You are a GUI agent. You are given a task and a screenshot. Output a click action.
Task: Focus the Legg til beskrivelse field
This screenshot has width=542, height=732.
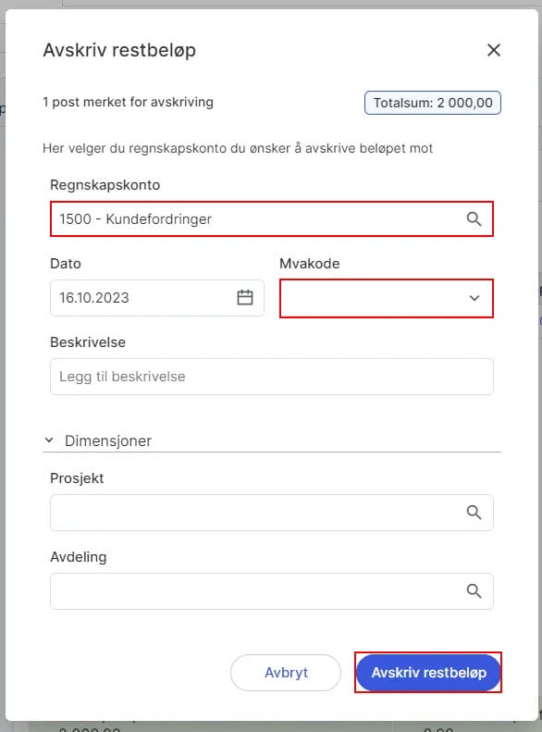pyautogui.click(x=272, y=377)
